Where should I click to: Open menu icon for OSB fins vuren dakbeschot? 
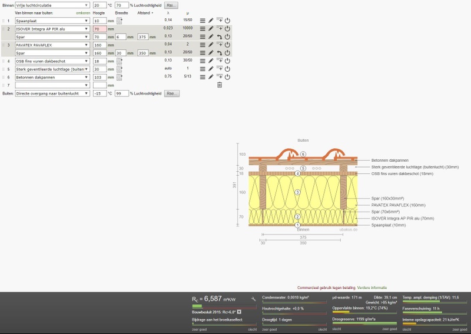203,61
